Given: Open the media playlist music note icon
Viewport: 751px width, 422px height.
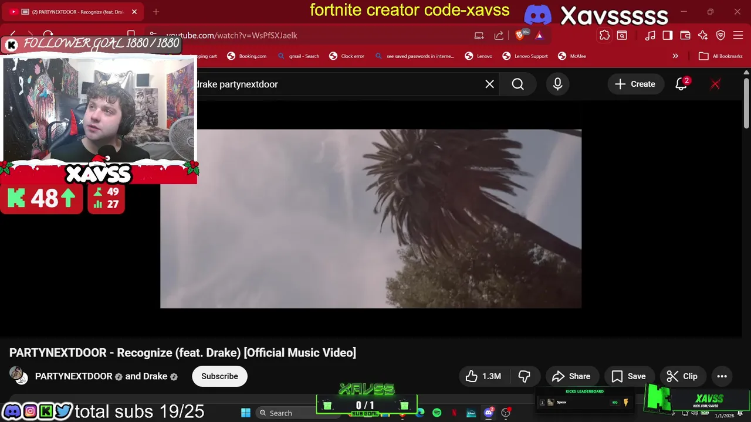Looking at the screenshot, I should coord(650,35).
